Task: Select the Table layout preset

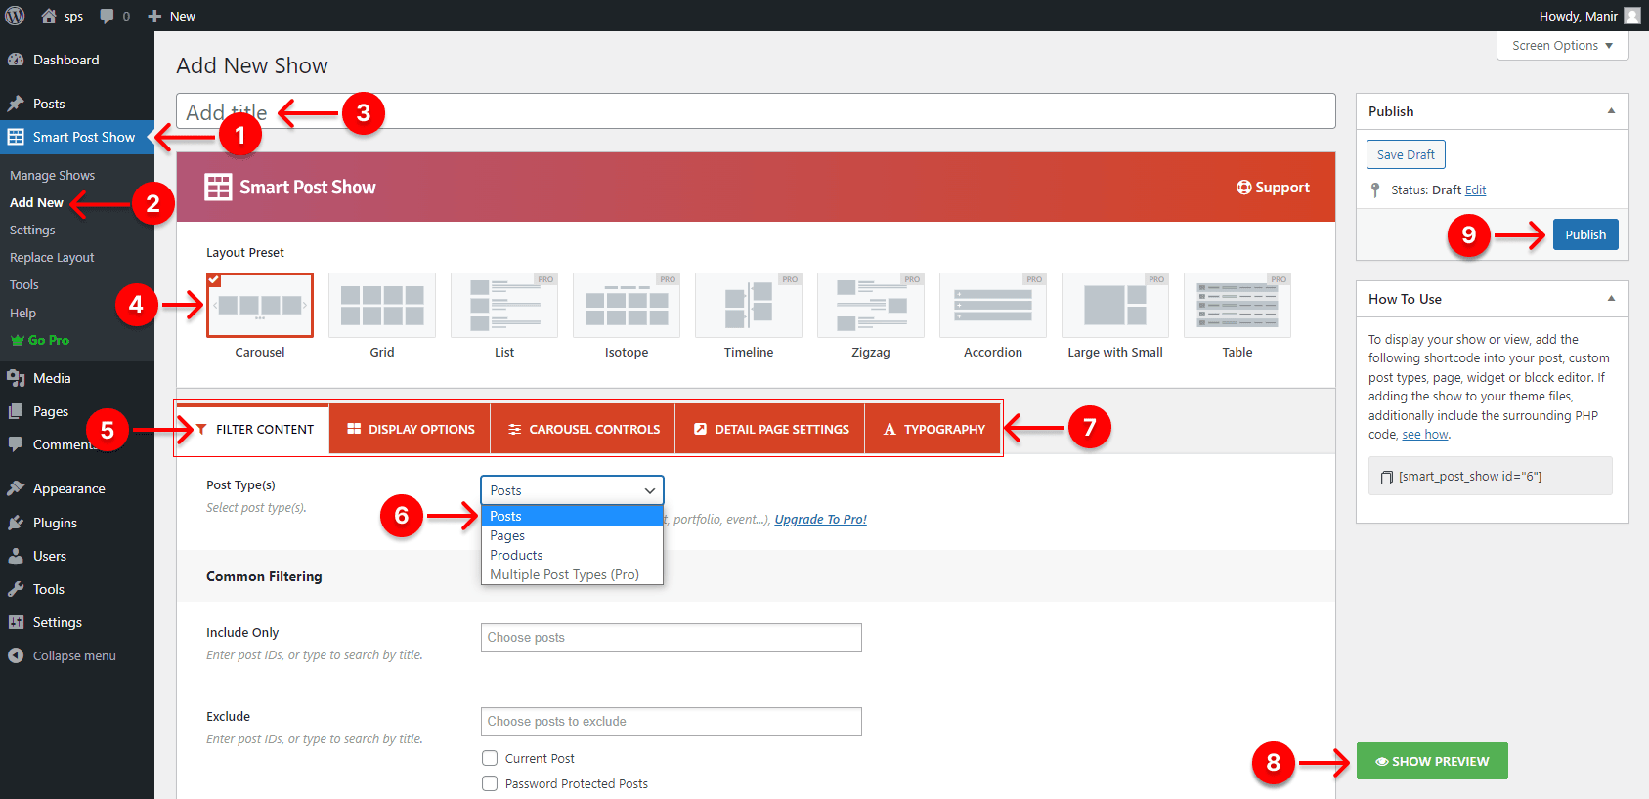Action: point(1237,305)
